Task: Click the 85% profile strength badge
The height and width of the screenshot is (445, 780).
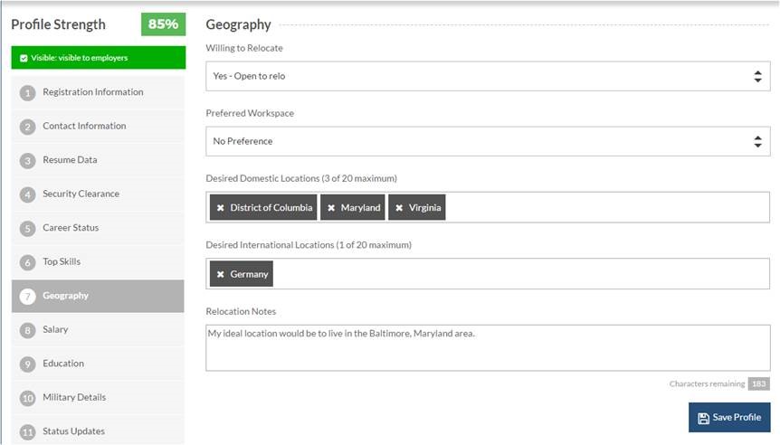Action: pos(163,24)
